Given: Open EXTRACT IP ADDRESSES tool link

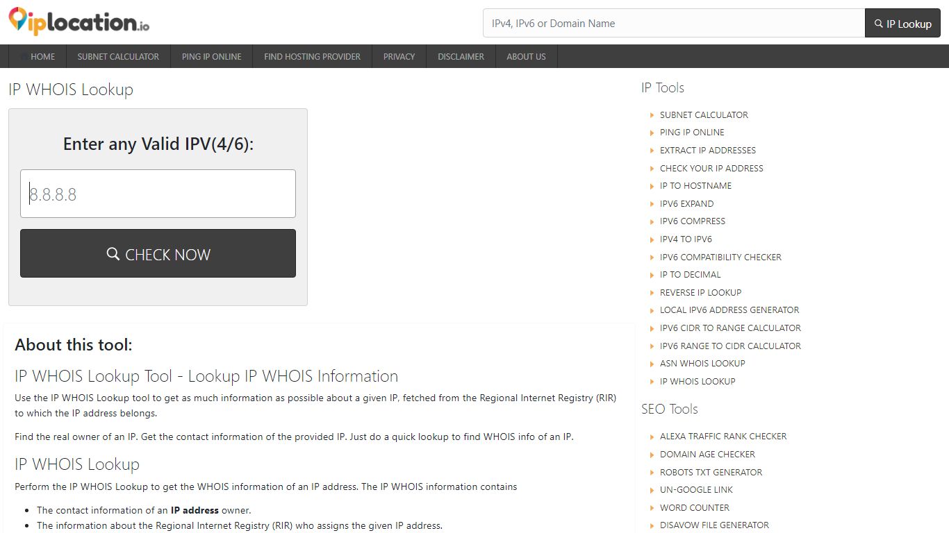Looking at the screenshot, I should (x=708, y=151).
